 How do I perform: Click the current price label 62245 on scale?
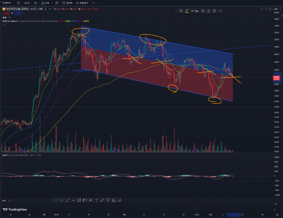pos(277,78)
